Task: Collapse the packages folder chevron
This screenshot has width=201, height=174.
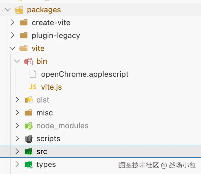Action: point(8,10)
